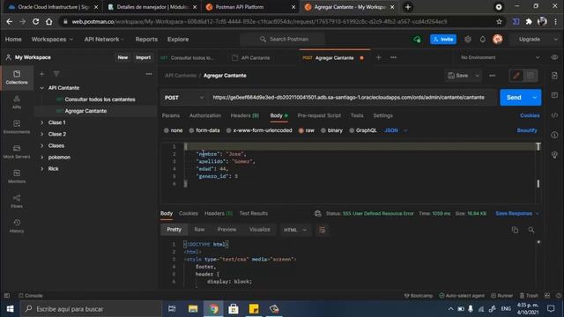
Task: Show response Preview view
Action: pyautogui.click(x=226, y=229)
